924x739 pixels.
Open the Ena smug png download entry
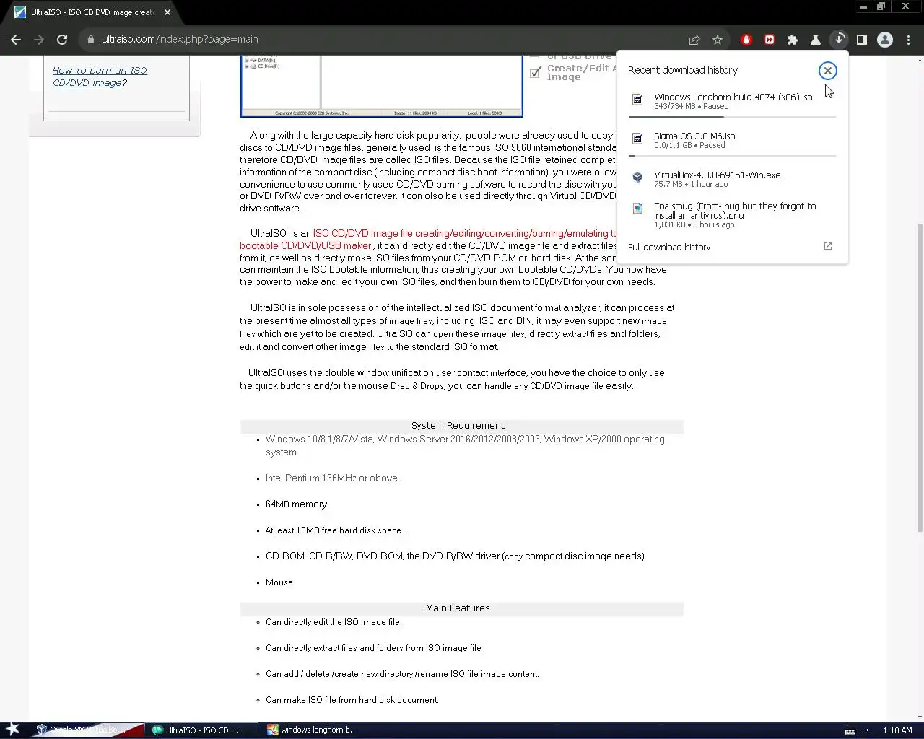coord(733,214)
